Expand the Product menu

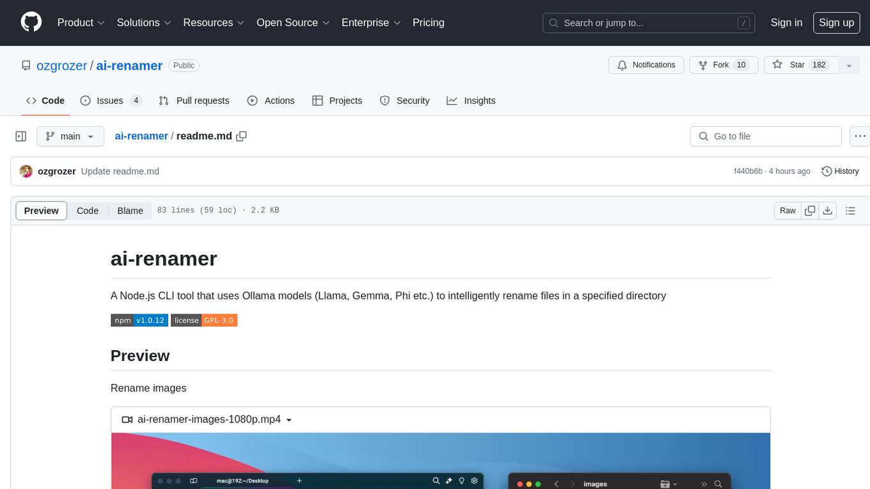[x=81, y=22]
